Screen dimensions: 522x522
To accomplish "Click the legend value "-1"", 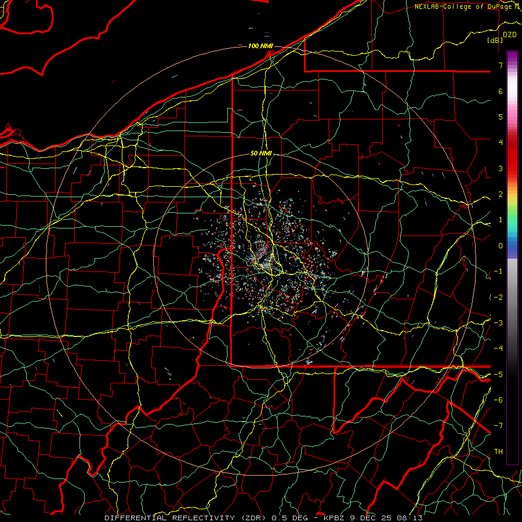I will click(498, 271).
